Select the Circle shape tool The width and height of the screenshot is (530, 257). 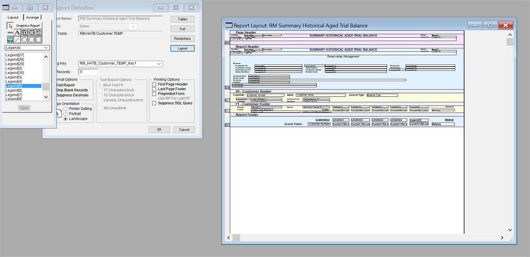pos(24,40)
